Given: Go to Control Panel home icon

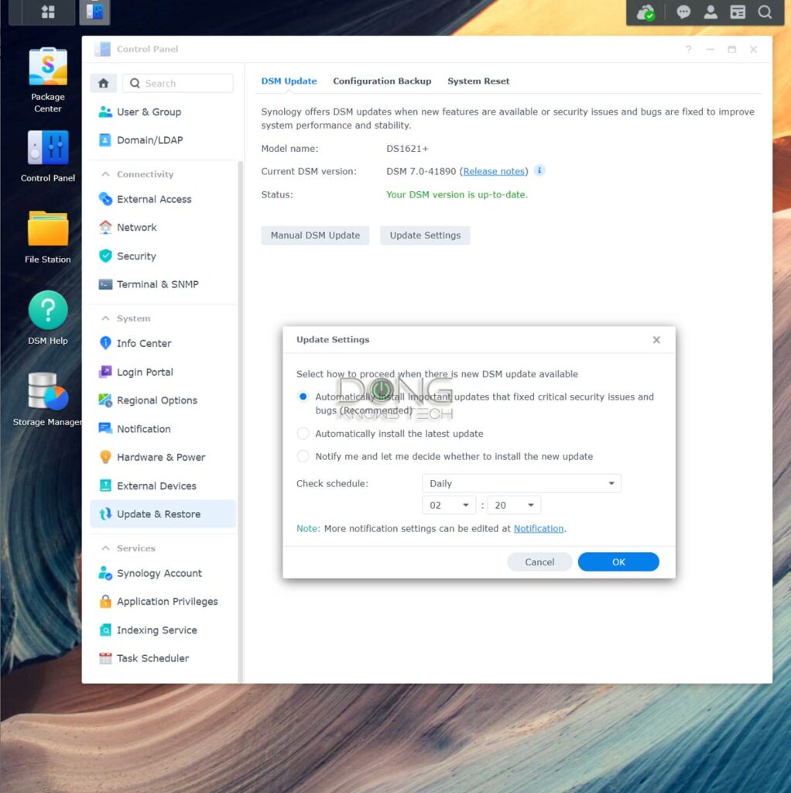Looking at the screenshot, I should tap(104, 83).
